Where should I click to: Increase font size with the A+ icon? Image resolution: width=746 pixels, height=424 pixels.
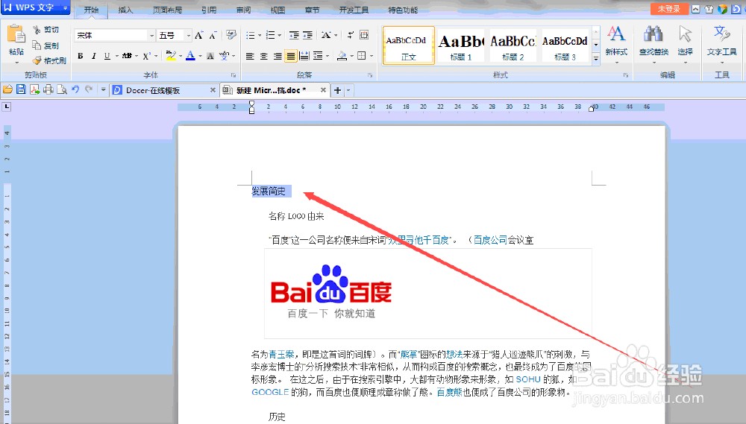pyautogui.click(x=199, y=35)
